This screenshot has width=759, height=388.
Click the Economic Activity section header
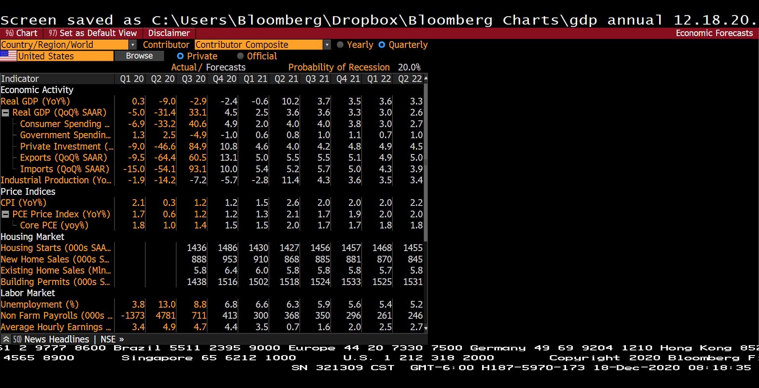37,90
